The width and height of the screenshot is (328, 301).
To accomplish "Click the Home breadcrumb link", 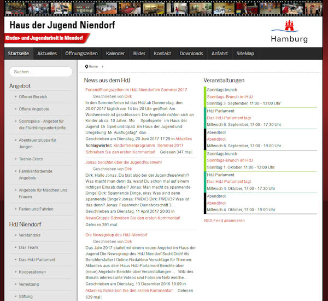I will [x=93, y=67].
